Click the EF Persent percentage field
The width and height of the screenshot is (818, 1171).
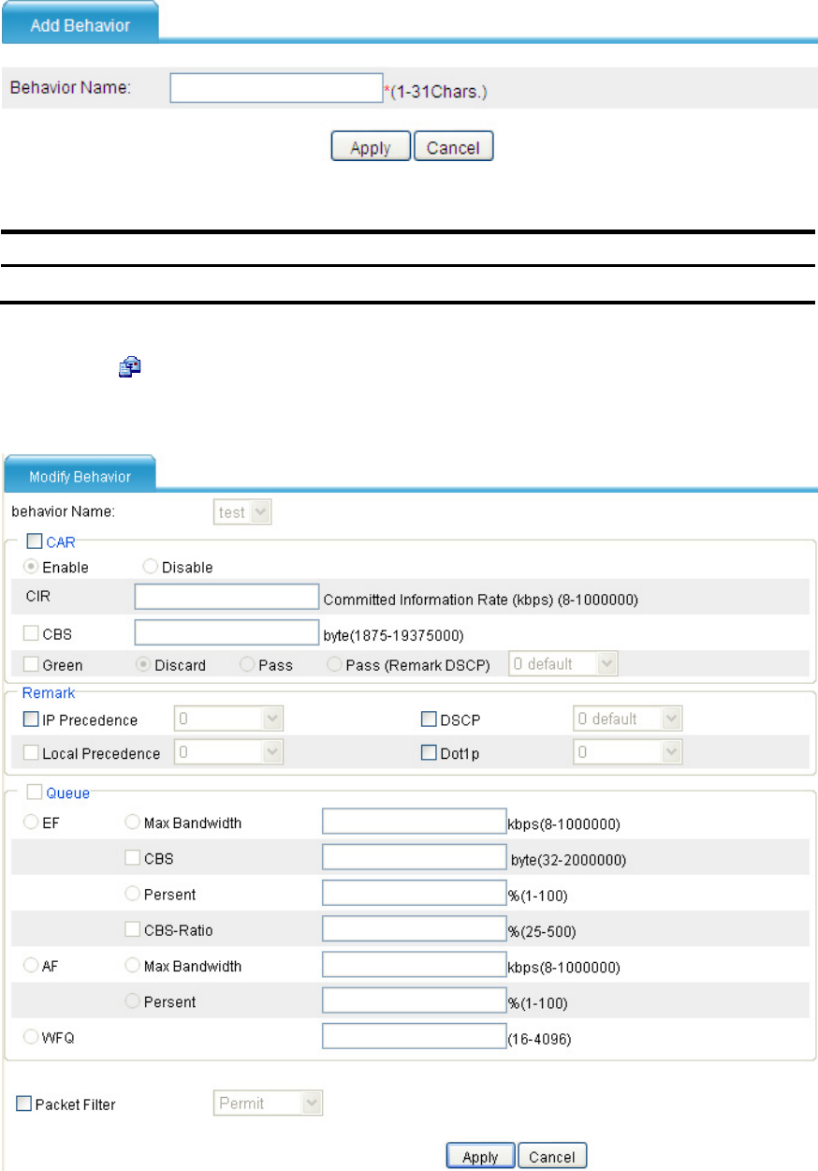click(414, 893)
